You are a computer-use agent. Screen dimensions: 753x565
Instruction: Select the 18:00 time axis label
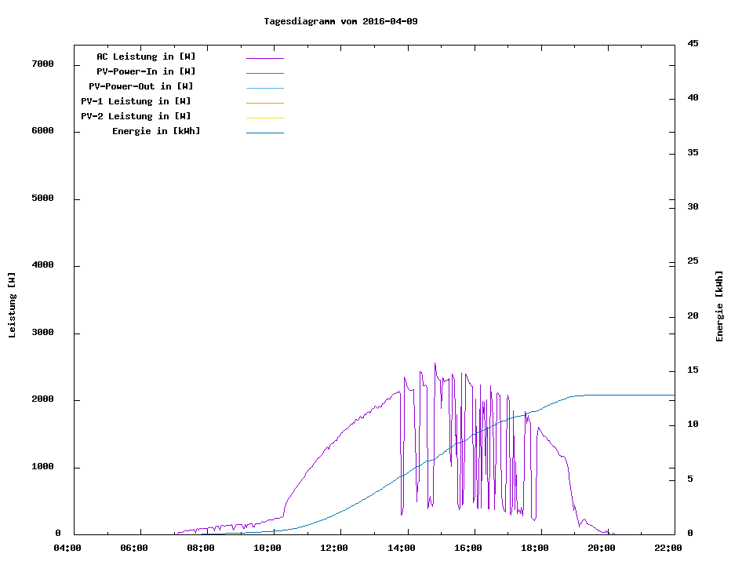(534, 549)
